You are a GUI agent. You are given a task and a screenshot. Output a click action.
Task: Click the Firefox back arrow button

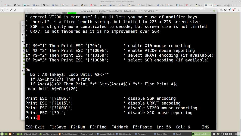pyautogui.click(x=3, y=10)
